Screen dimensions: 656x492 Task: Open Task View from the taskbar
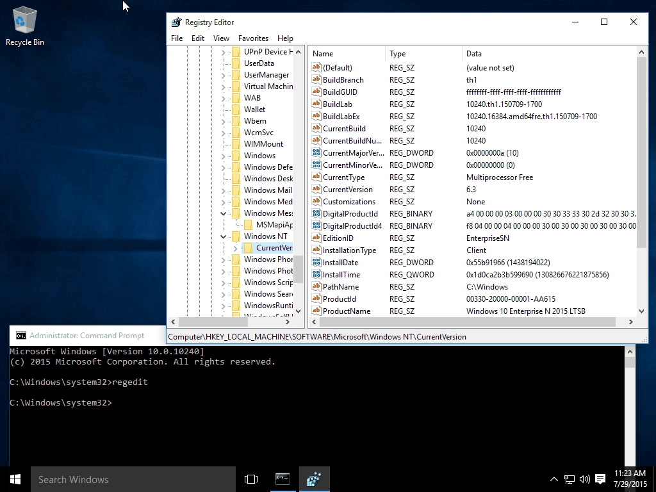coord(251,479)
